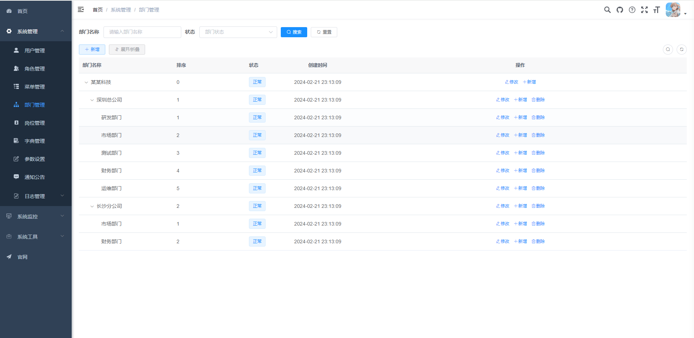Open the header search magnifier icon
Viewport: 694px width, 338px height.
point(608,10)
